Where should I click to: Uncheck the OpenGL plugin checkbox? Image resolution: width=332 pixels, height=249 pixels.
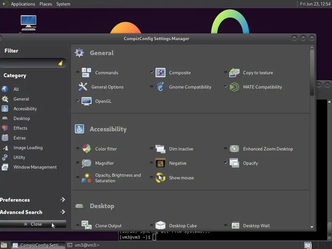[x=78, y=101]
